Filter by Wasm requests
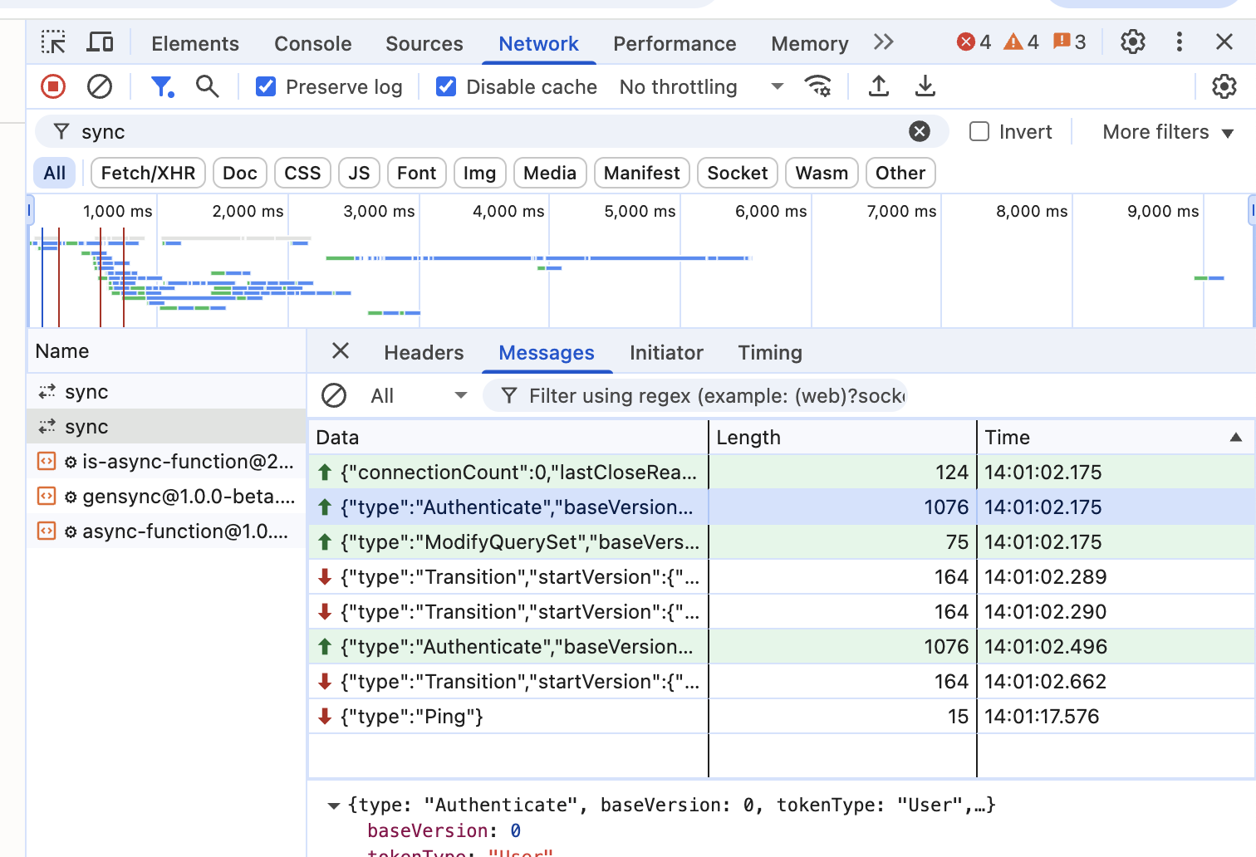 pos(822,173)
